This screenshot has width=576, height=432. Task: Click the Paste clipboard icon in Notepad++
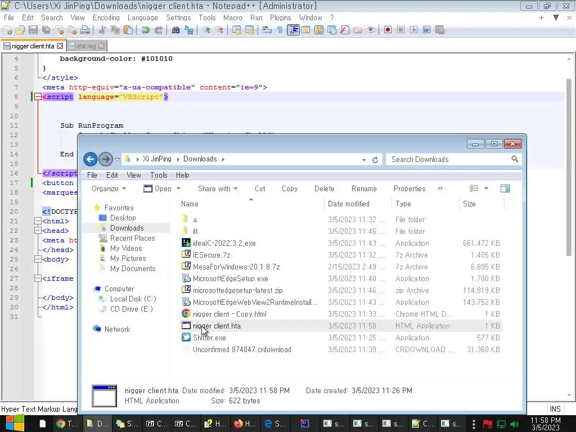coord(128,30)
